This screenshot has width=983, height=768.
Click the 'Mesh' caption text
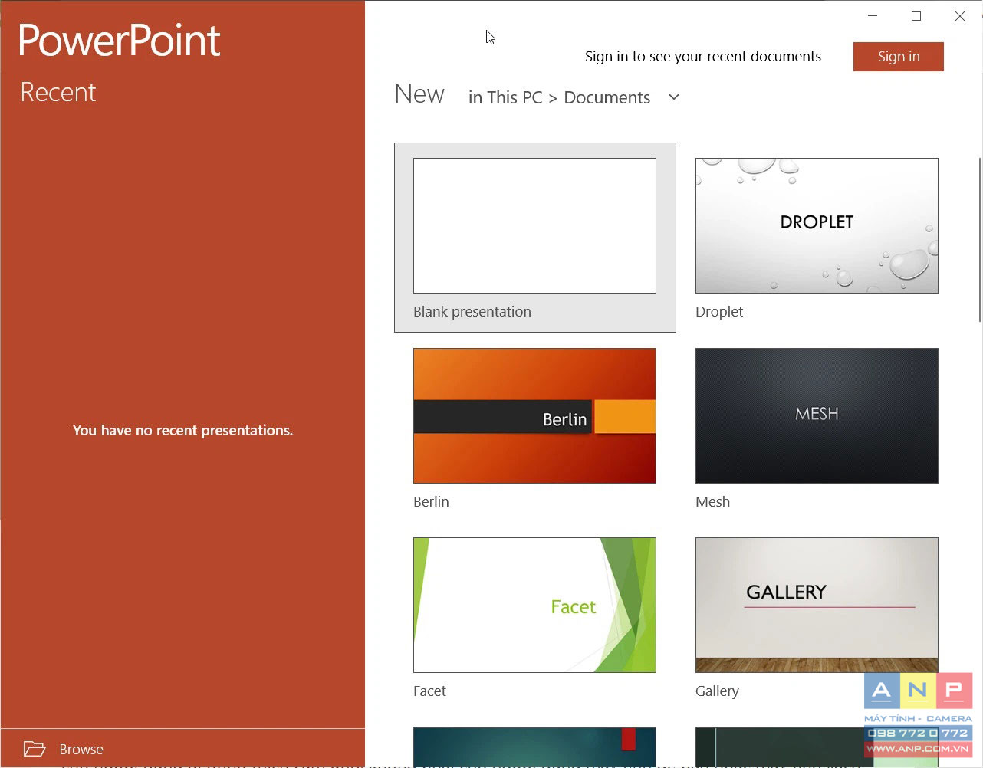(x=712, y=502)
